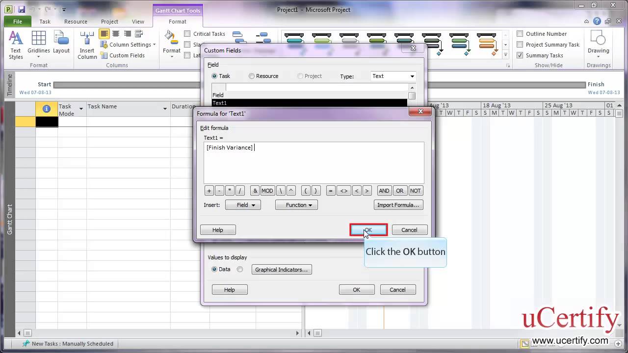Uncheck the Summary Tasks checkbox
This screenshot has height=353, width=628.
(x=520, y=55)
